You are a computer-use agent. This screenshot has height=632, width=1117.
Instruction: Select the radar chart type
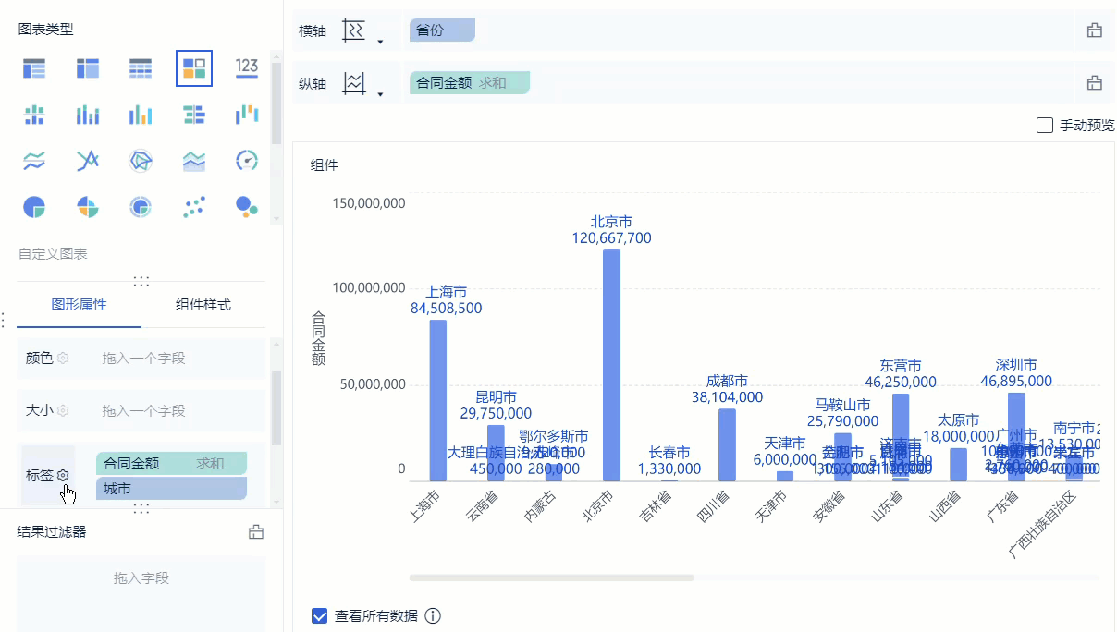pyautogui.click(x=141, y=160)
